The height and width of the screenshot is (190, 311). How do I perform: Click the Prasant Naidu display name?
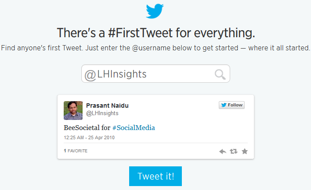[x=107, y=106]
